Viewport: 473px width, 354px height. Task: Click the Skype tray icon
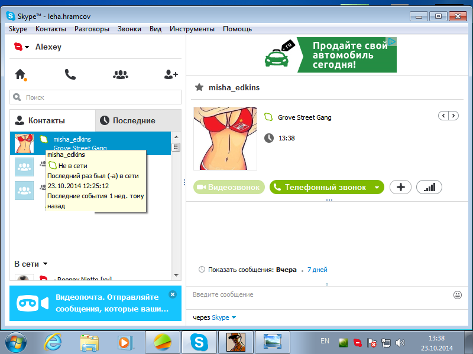pos(358,343)
